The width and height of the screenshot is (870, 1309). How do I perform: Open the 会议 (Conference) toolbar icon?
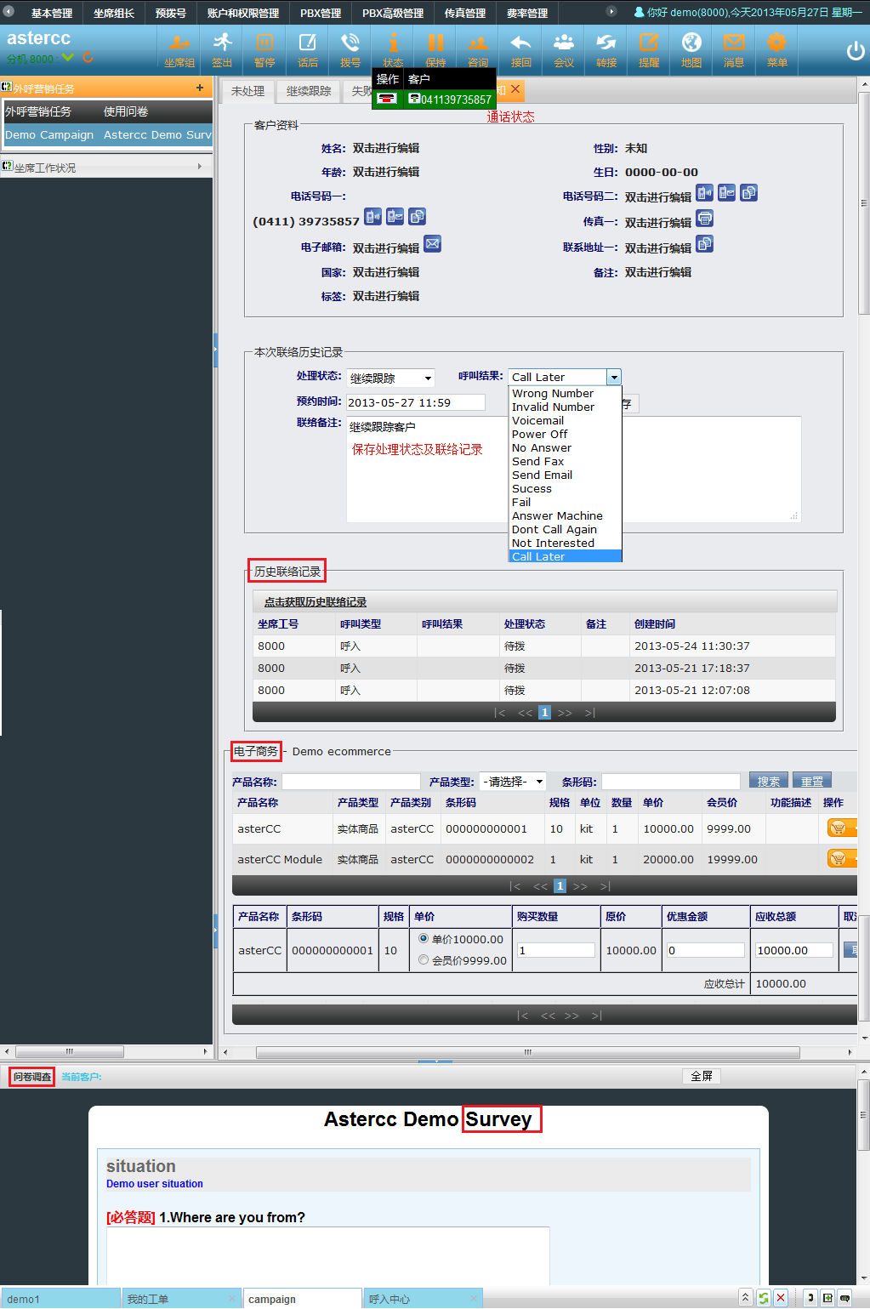(563, 49)
